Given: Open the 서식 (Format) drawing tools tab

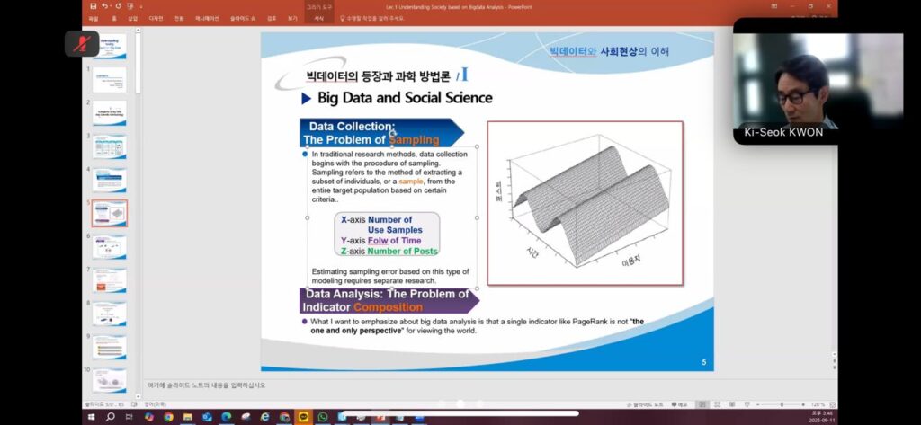Looking at the screenshot, I should pos(319,18).
